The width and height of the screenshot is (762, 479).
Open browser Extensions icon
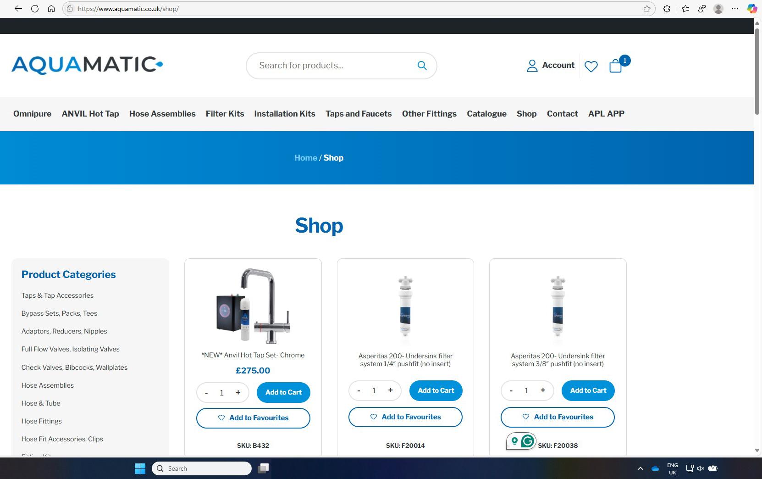click(x=667, y=9)
